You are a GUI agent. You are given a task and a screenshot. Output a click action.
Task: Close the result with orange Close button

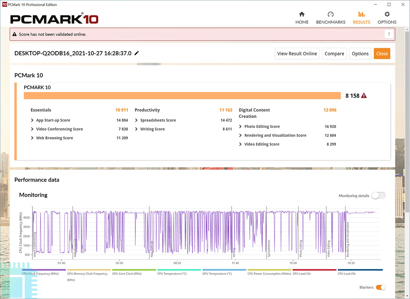(382, 54)
